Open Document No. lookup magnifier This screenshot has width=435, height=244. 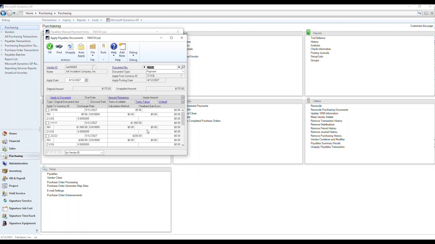pos(183,67)
